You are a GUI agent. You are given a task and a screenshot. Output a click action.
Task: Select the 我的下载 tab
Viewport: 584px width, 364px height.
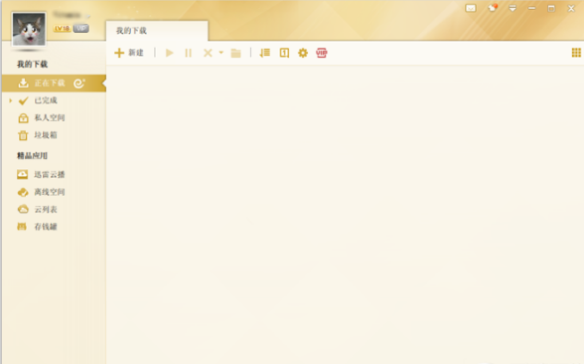[x=157, y=31]
